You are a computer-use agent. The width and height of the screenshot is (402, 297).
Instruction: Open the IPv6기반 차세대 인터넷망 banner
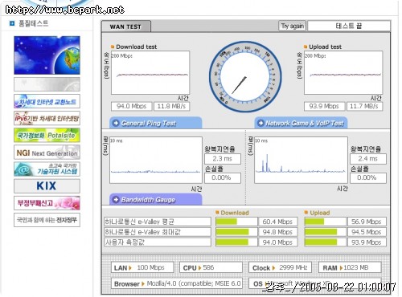click(47, 118)
